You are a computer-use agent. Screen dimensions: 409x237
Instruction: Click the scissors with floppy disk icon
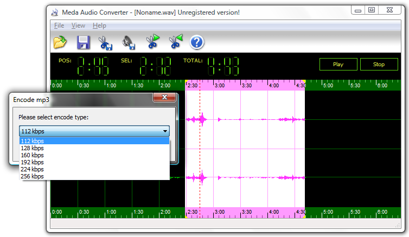(105, 43)
